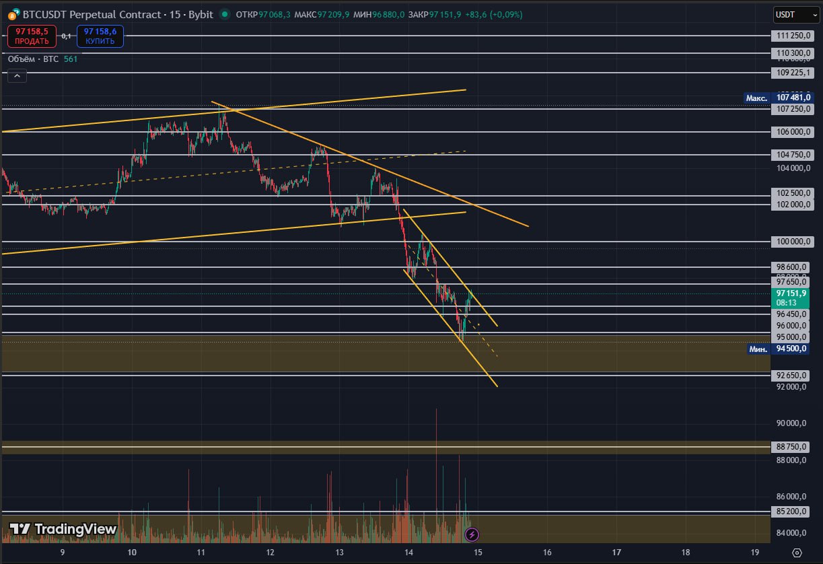Image resolution: width=823 pixels, height=564 pixels.
Task: Click the ЗАКР close value 97 151,9
Action: coord(445,14)
